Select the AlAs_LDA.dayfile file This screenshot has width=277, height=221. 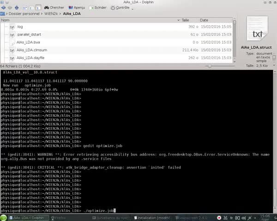coord(30,58)
